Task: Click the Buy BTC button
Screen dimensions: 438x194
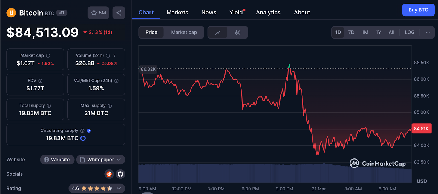Action: (x=418, y=10)
